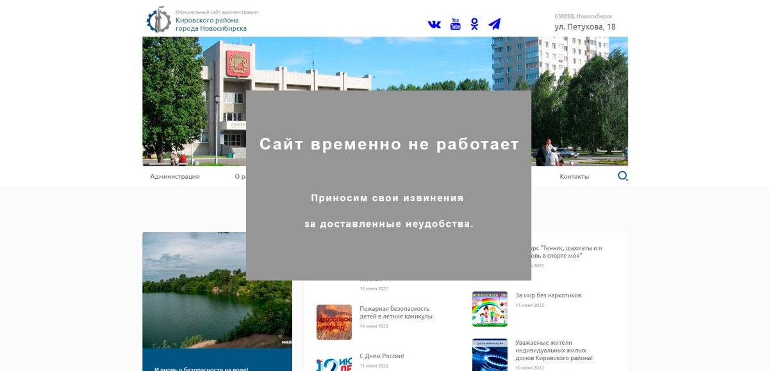Screen dimensions: 769x371
Task: Open the Пожарная безопасность детей news link
Action: (396, 312)
